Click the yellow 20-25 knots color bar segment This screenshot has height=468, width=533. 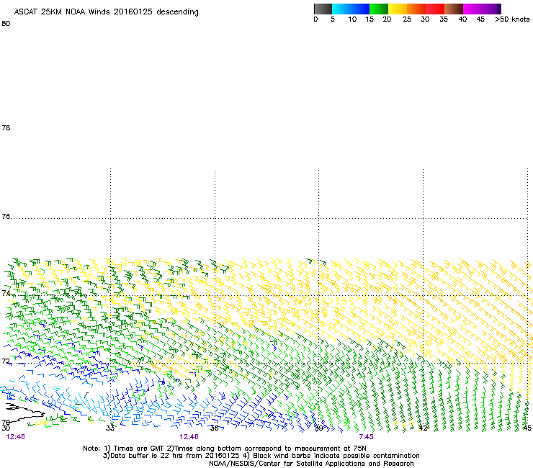tap(398, 9)
